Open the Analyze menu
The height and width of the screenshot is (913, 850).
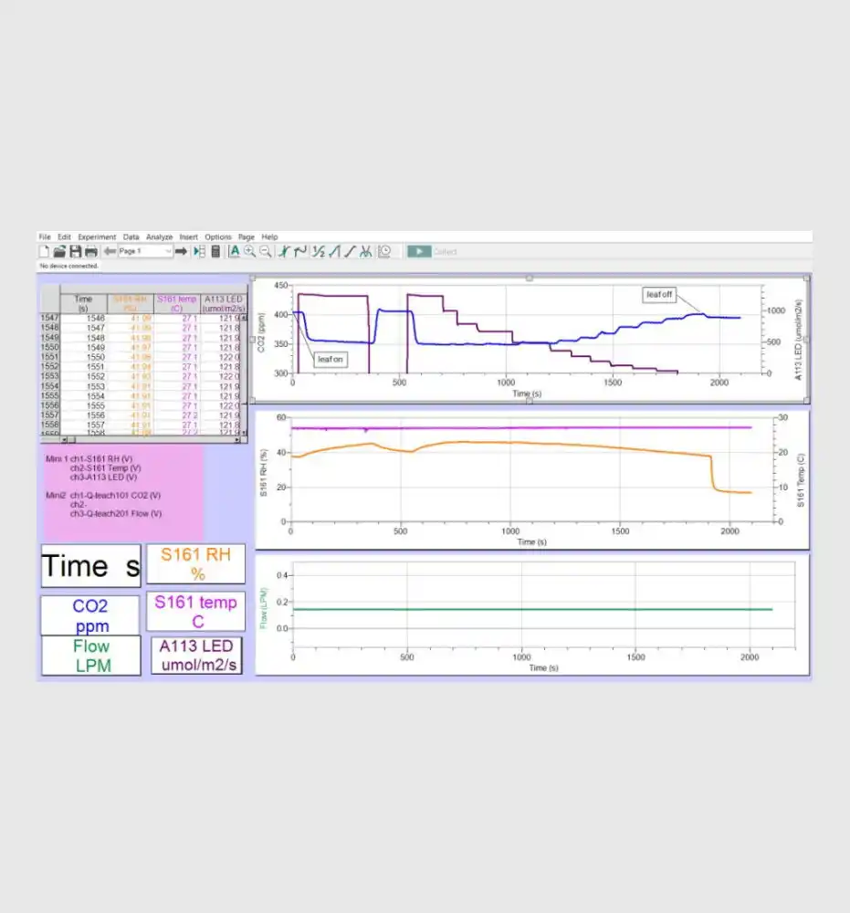pos(159,236)
